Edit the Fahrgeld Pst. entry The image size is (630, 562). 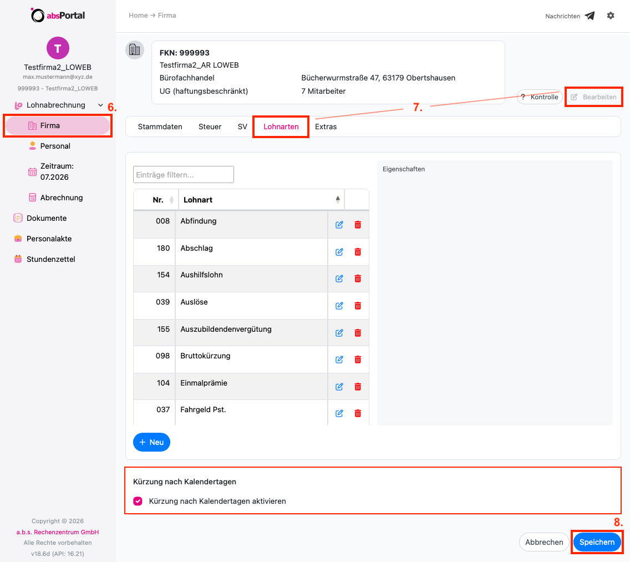tap(339, 413)
